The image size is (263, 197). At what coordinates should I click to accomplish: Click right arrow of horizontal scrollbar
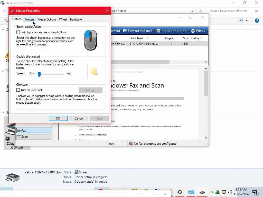click(x=206, y=62)
